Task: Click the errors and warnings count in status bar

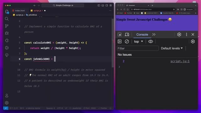Action: point(14,108)
